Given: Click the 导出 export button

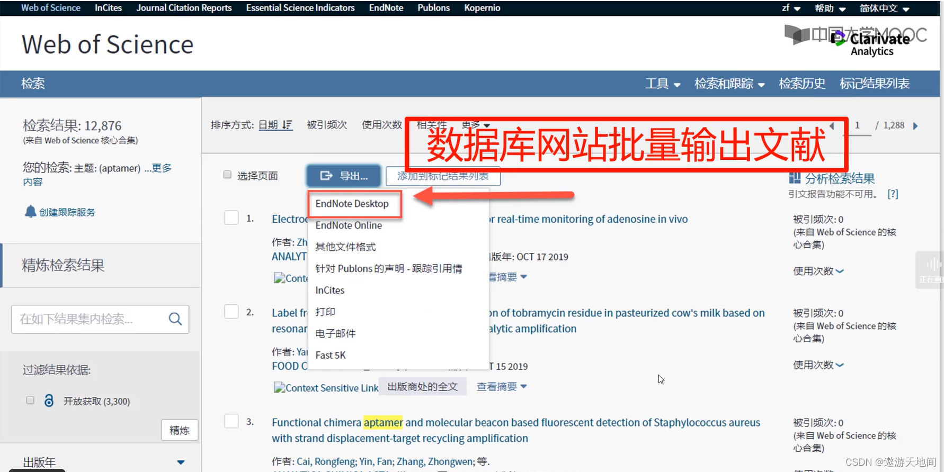Looking at the screenshot, I should (x=344, y=176).
